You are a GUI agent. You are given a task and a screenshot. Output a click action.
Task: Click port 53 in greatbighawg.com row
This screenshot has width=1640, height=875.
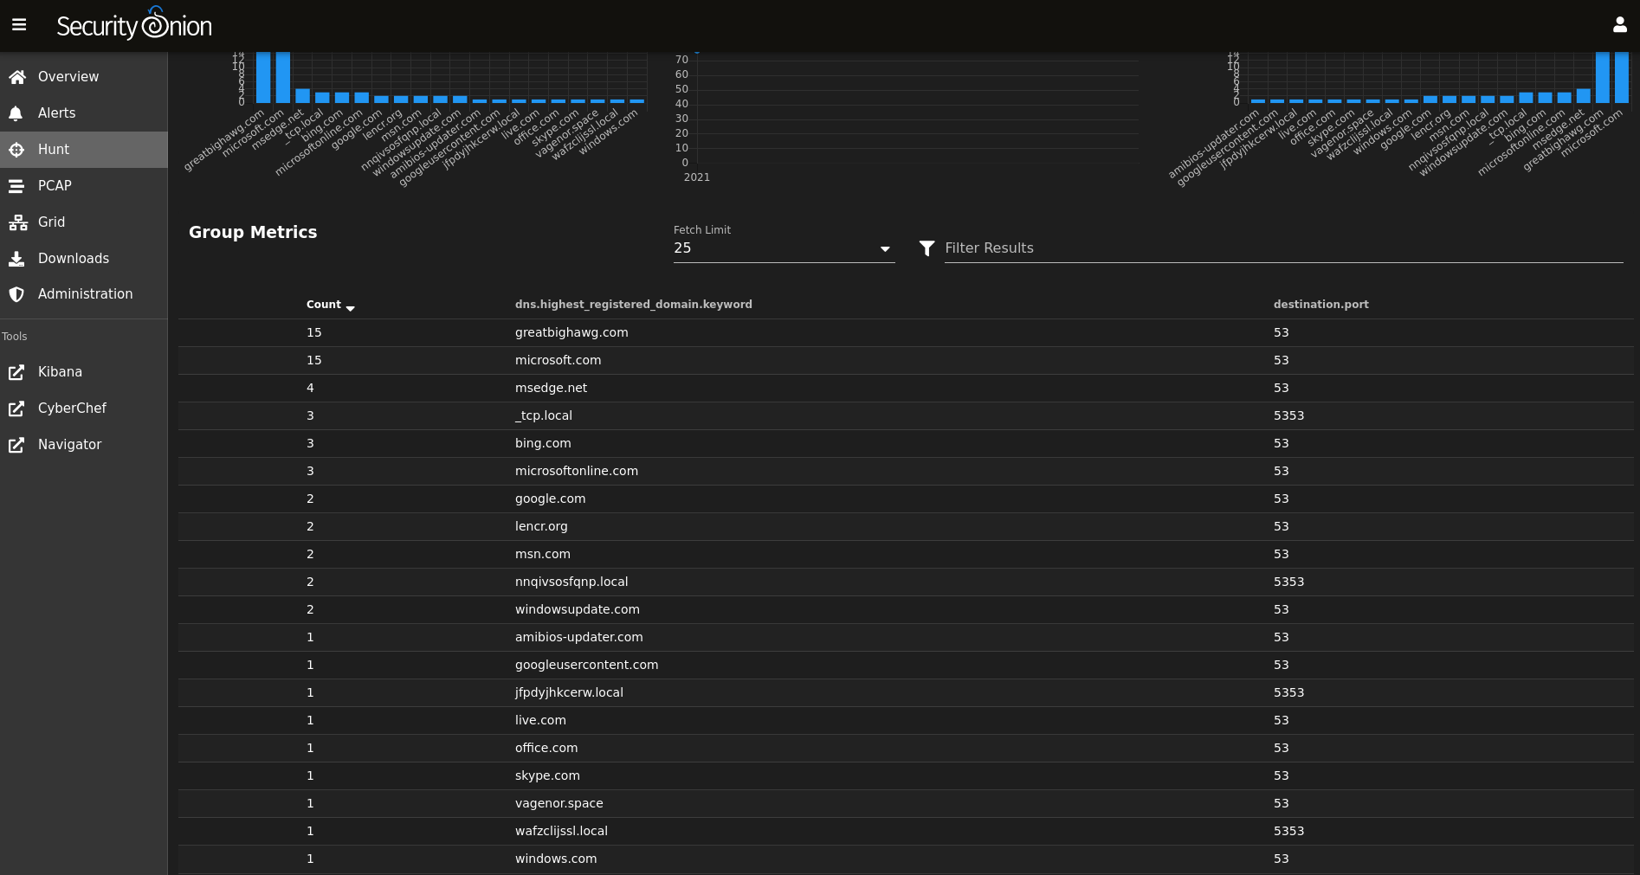[x=1282, y=332]
